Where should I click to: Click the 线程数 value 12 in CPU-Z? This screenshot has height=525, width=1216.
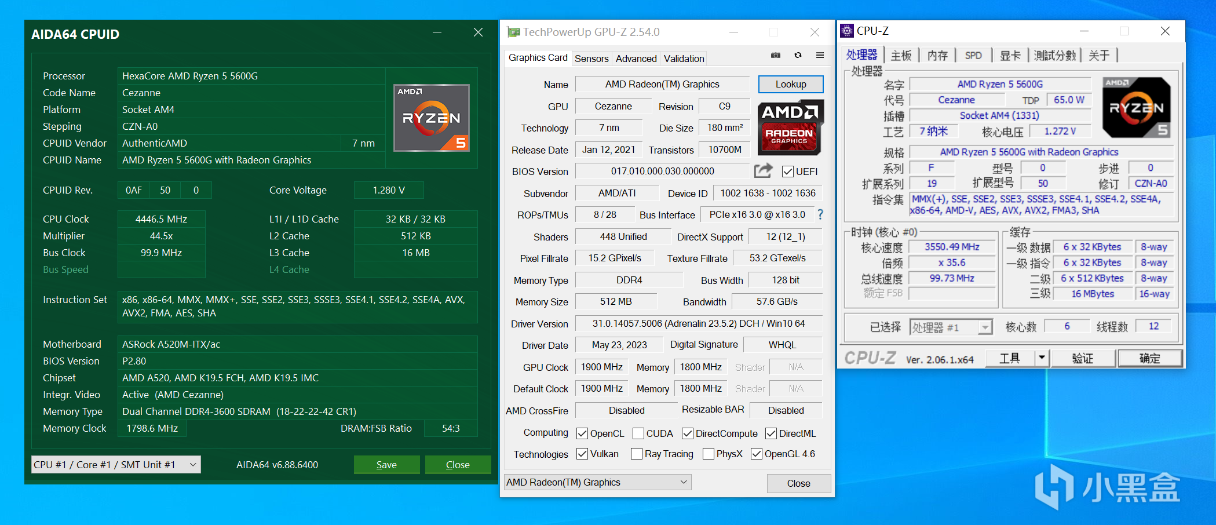tap(1153, 326)
